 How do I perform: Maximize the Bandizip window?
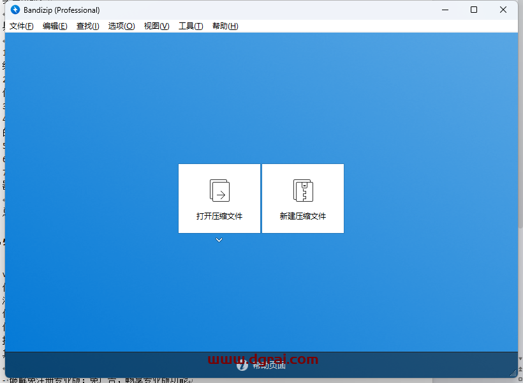point(474,10)
